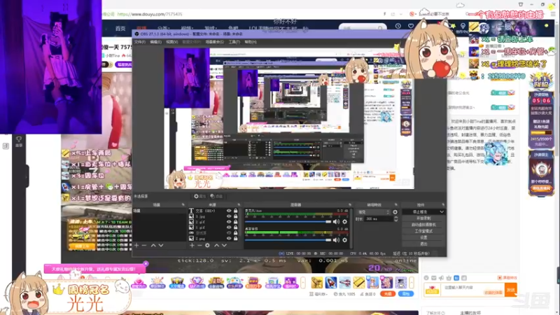Close the pink gift promotion banner

click(x=146, y=264)
